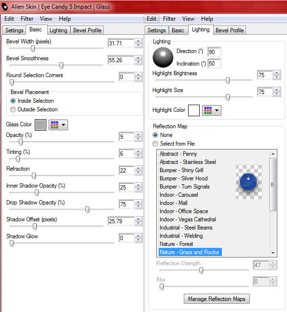Click the Direction angle input field
The height and width of the screenshot is (312, 287).
(x=214, y=52)
